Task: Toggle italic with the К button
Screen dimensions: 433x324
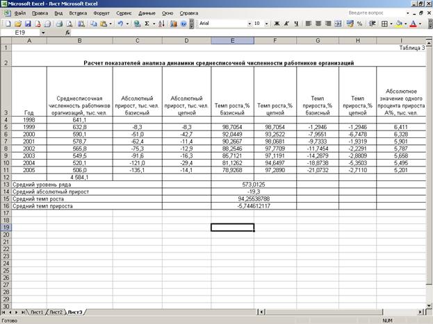Action: pyautogui.click(x=286, y=24)
